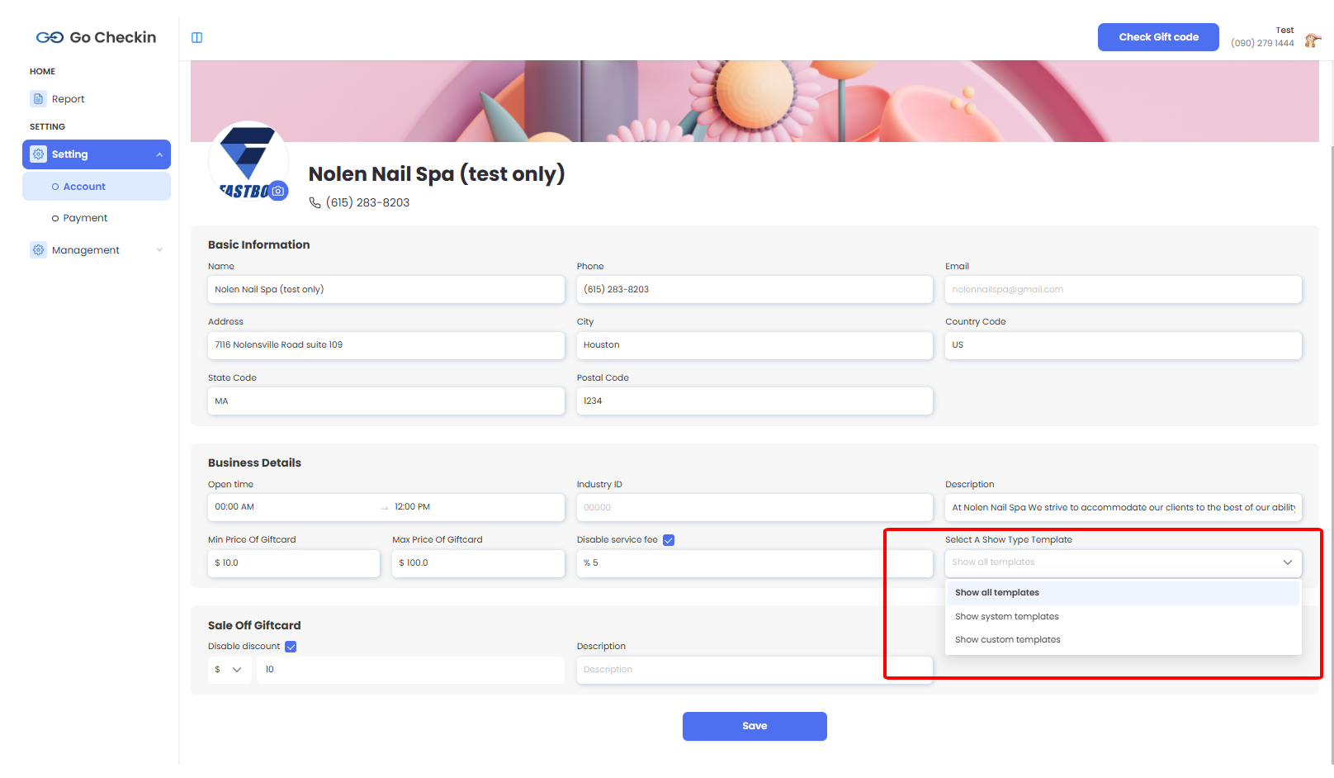Select Show system templates option
Screen dimensions: 1334x778
pos(1006,617)
